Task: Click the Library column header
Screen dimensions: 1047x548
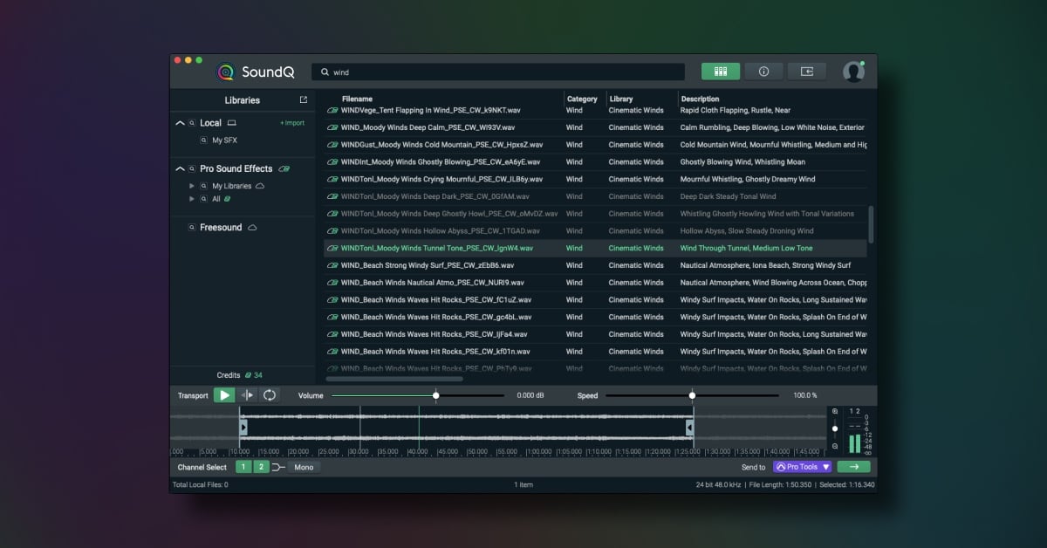Action: coord(624,99)
